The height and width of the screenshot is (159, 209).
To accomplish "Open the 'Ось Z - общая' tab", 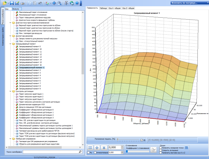I will (x=128, y=8).
